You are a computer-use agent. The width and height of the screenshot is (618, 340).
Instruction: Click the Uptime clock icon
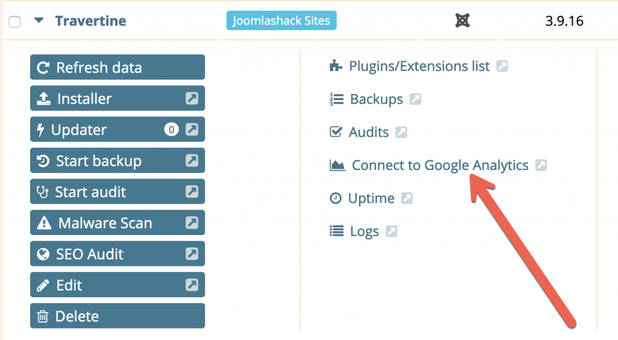(336, 198)
